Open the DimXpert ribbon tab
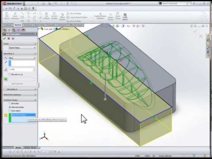 coord(62,25)
